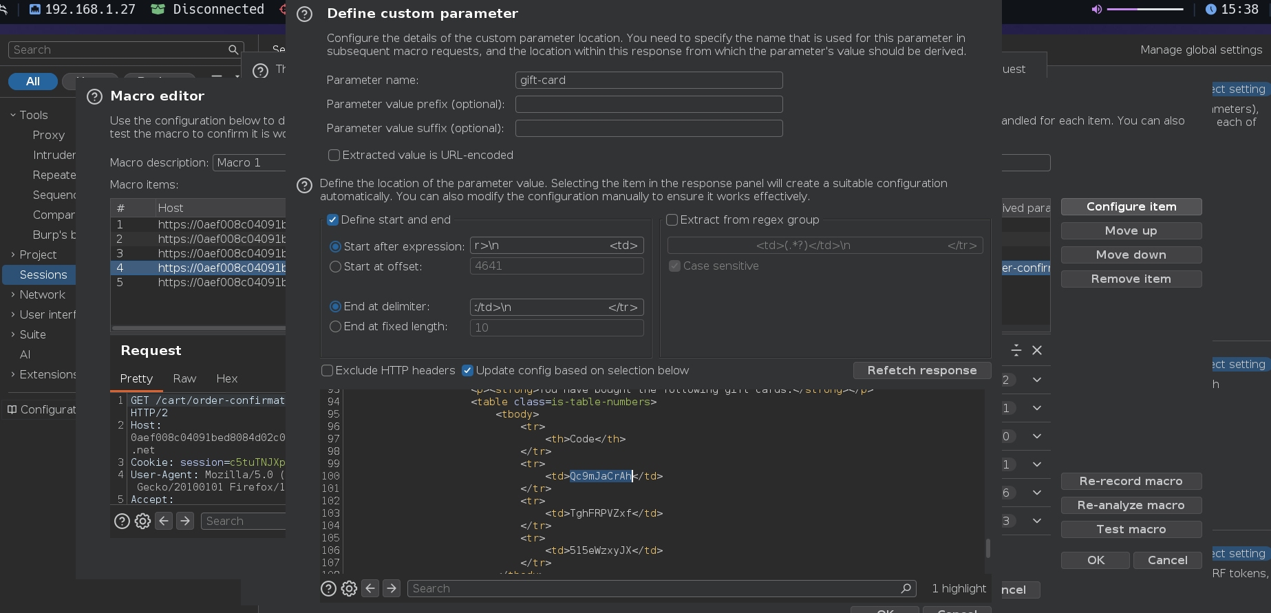Screen dimensions: 1271x613
Task: Enable Extract from regex group
Action: pos(672,220)
